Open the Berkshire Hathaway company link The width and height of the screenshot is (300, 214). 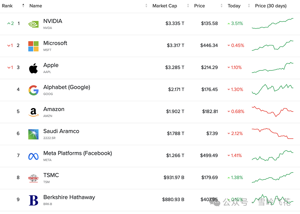[x=69, y=197]
